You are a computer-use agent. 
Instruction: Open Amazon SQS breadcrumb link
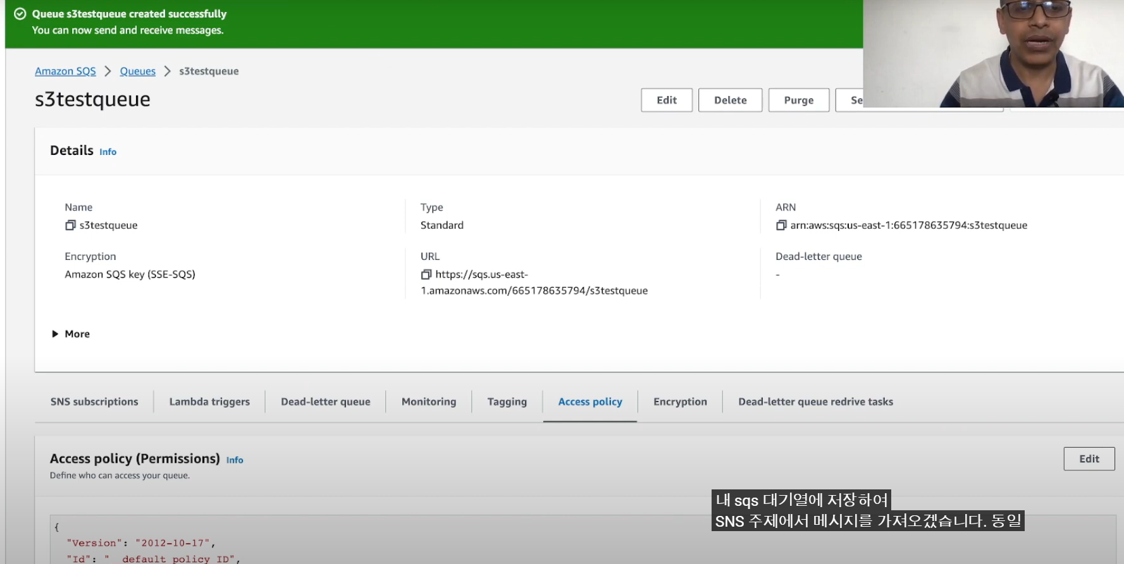point(65,71)
